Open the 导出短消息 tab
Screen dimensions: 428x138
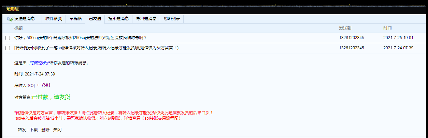[146, 19]
